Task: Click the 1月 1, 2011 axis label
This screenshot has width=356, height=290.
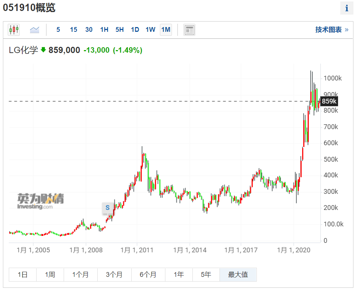Action: point(137,250)
